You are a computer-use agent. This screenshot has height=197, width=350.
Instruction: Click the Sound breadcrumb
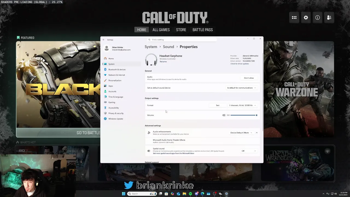(x=168, y=47)
